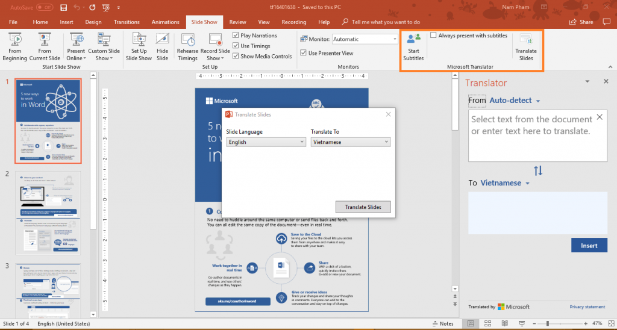Viewport: 617px width, 330px height.
Task: Switch to the Transitions tab
Action: (x=127, y=22)
